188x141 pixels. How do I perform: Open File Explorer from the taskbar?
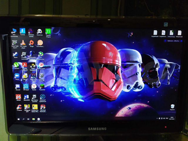pos(33,119)
